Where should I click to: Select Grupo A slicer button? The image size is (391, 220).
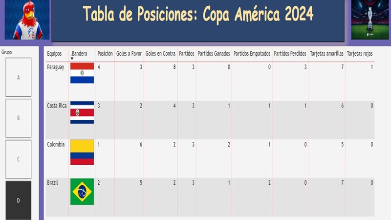[19, 77]
